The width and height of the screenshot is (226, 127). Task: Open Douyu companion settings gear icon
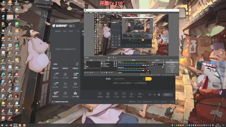159,95
